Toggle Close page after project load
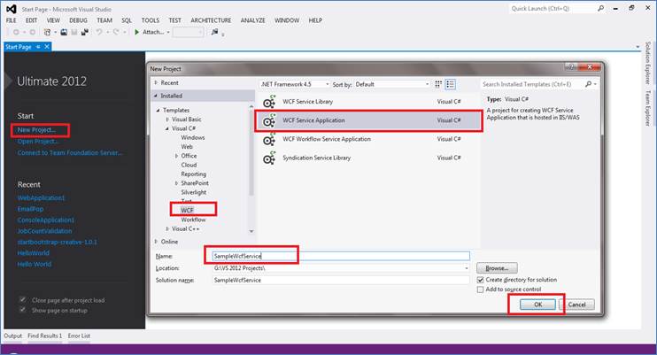The height and width of the screenshot is (355, 657). click(x=23, y=300)
